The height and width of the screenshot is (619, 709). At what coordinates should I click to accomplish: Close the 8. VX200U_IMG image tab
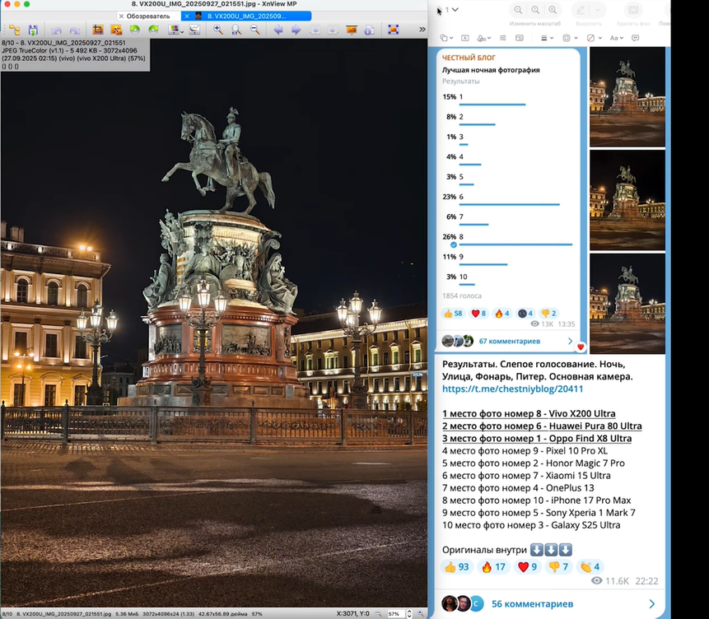186,16
